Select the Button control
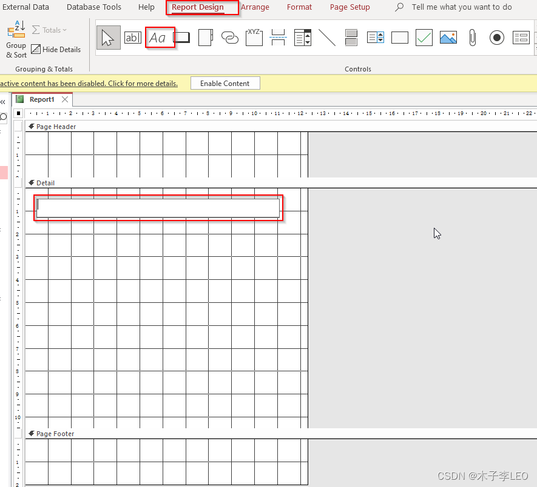This screenshot has width=537, height=487. click(x=181, y=38)
